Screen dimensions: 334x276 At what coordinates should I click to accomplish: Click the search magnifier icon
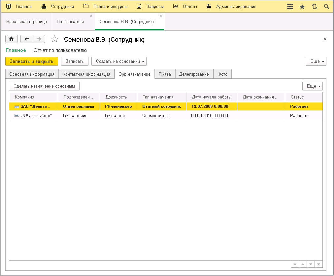[326, 7]
